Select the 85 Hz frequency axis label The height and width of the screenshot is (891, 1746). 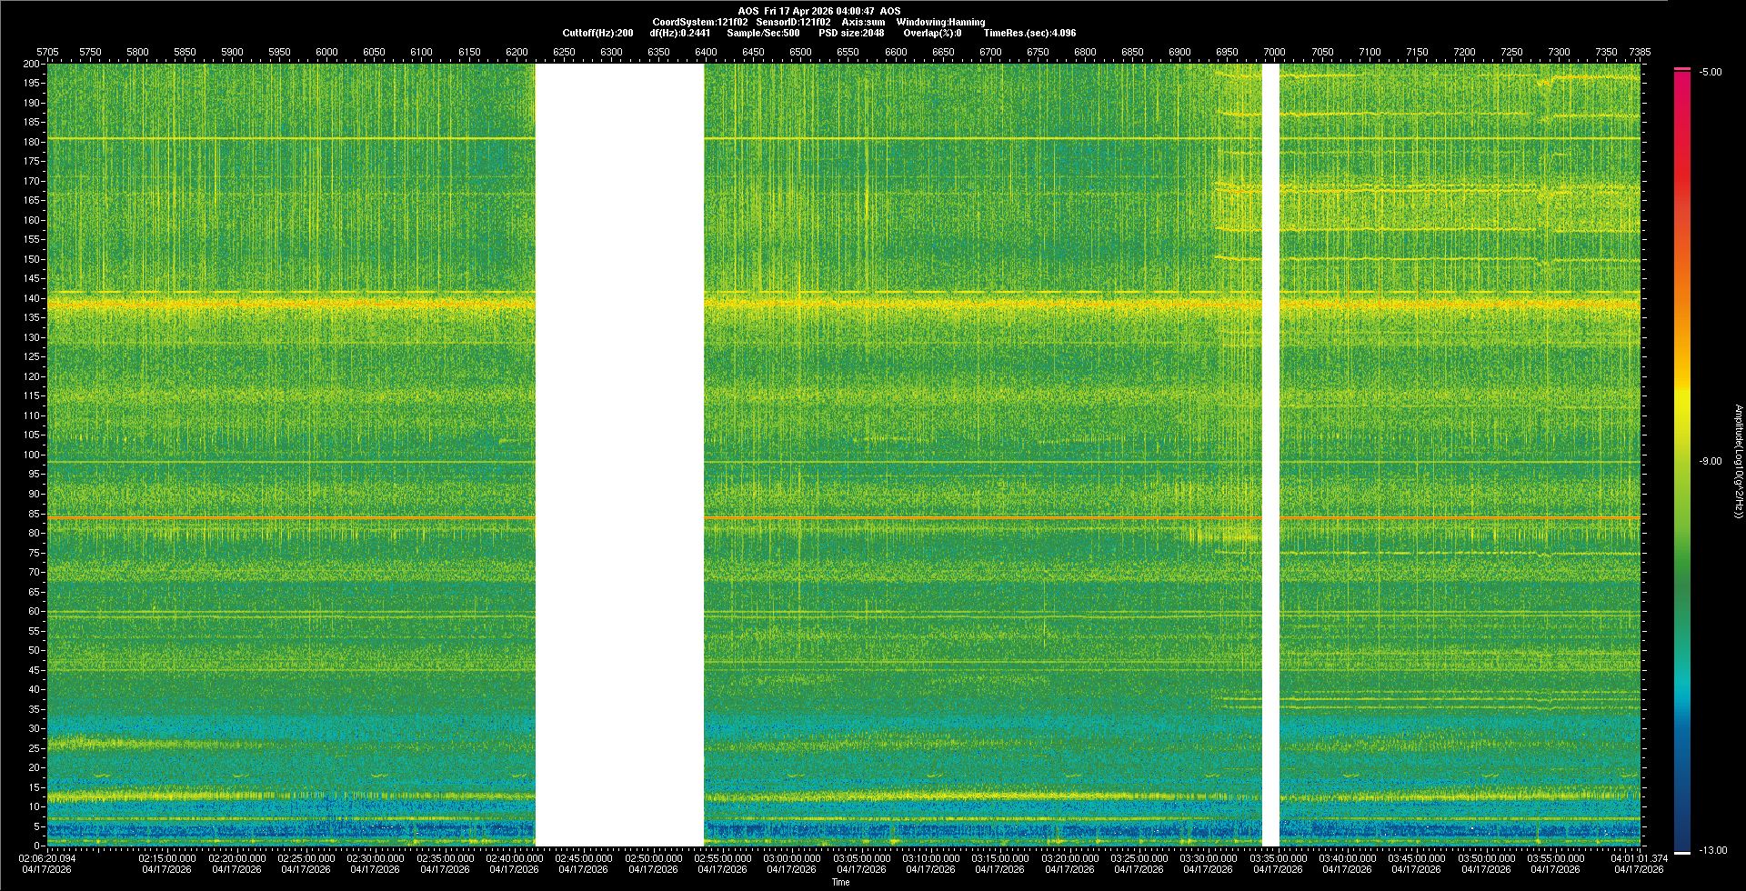point(34,514)
